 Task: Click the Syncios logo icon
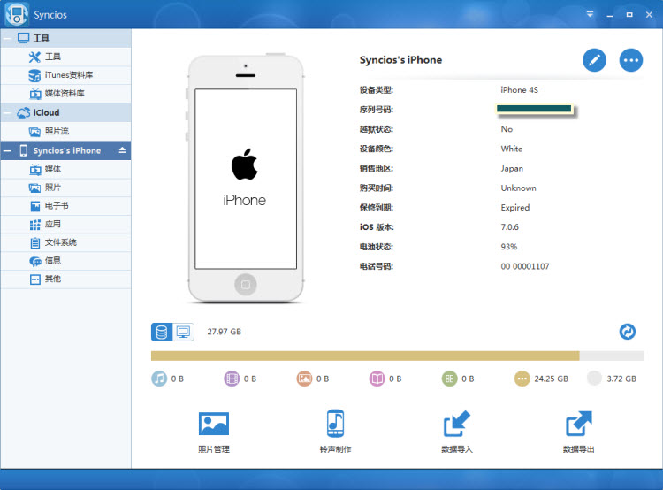point(17,14)
